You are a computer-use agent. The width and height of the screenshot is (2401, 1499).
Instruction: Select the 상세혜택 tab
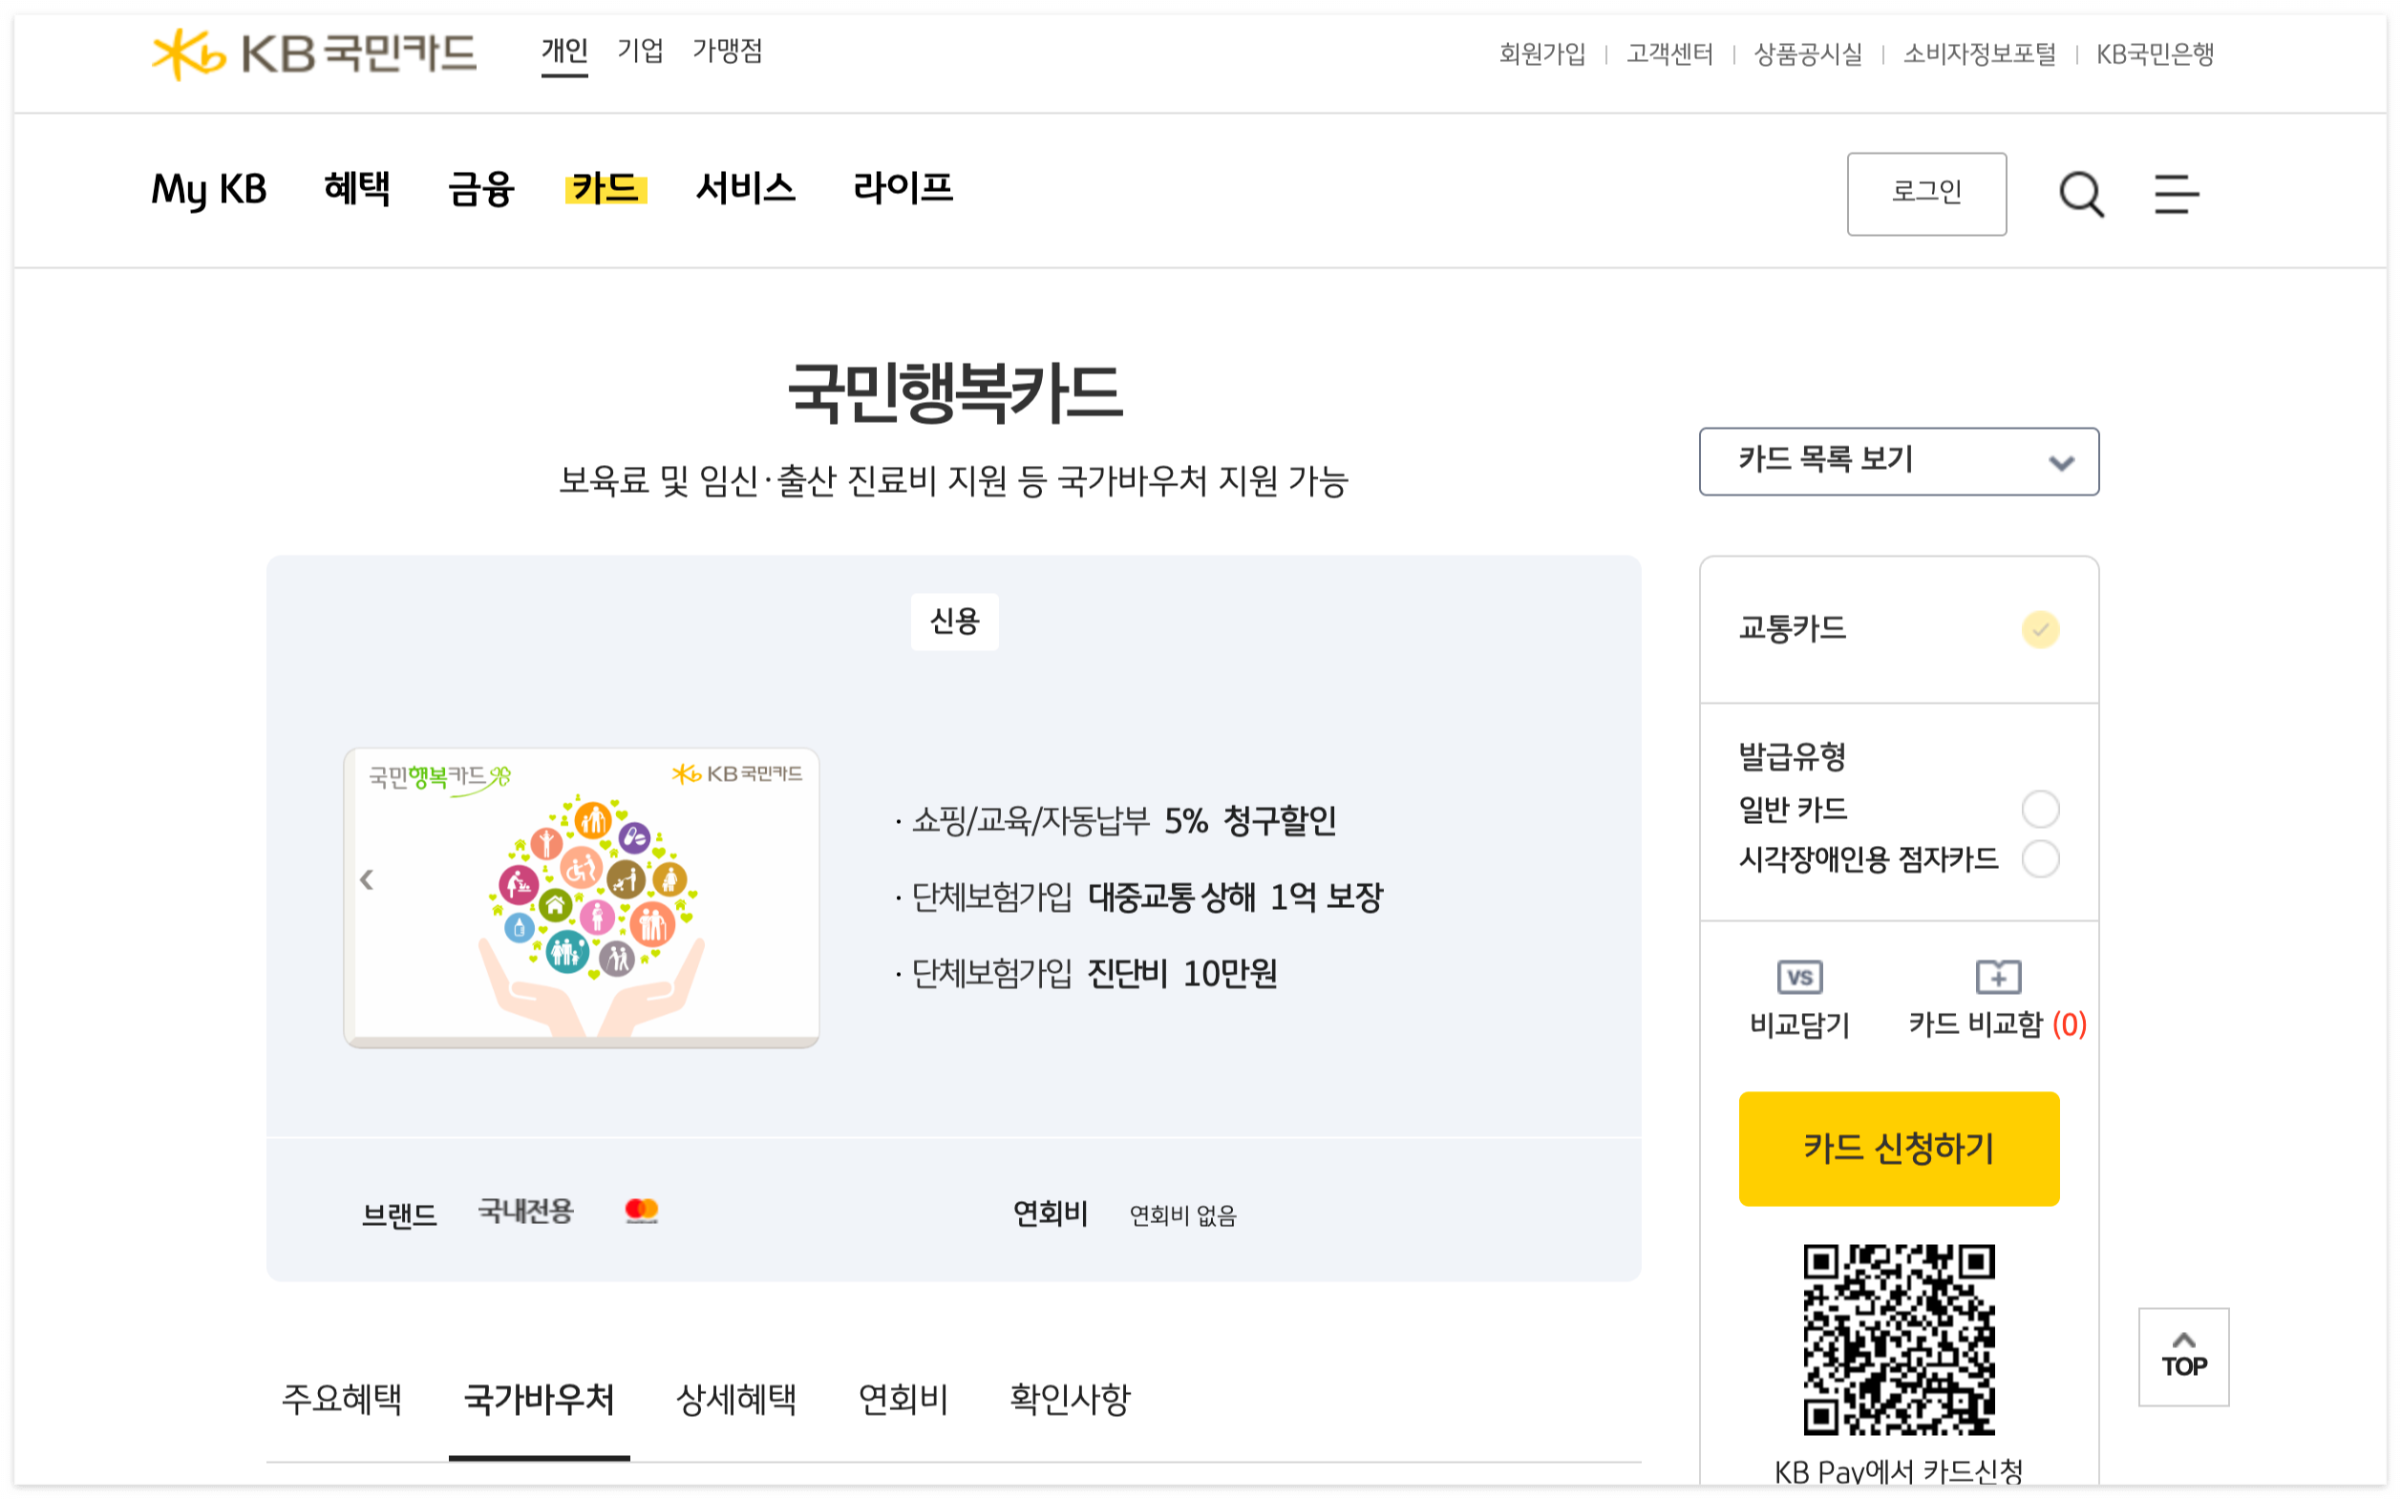[736, 1399]
